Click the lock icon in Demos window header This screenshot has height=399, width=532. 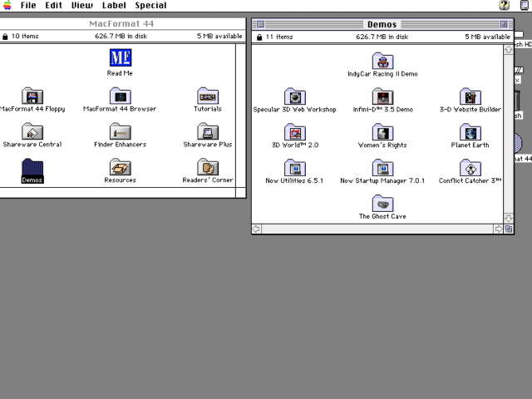pyautogui.click(x=259, y=37)
